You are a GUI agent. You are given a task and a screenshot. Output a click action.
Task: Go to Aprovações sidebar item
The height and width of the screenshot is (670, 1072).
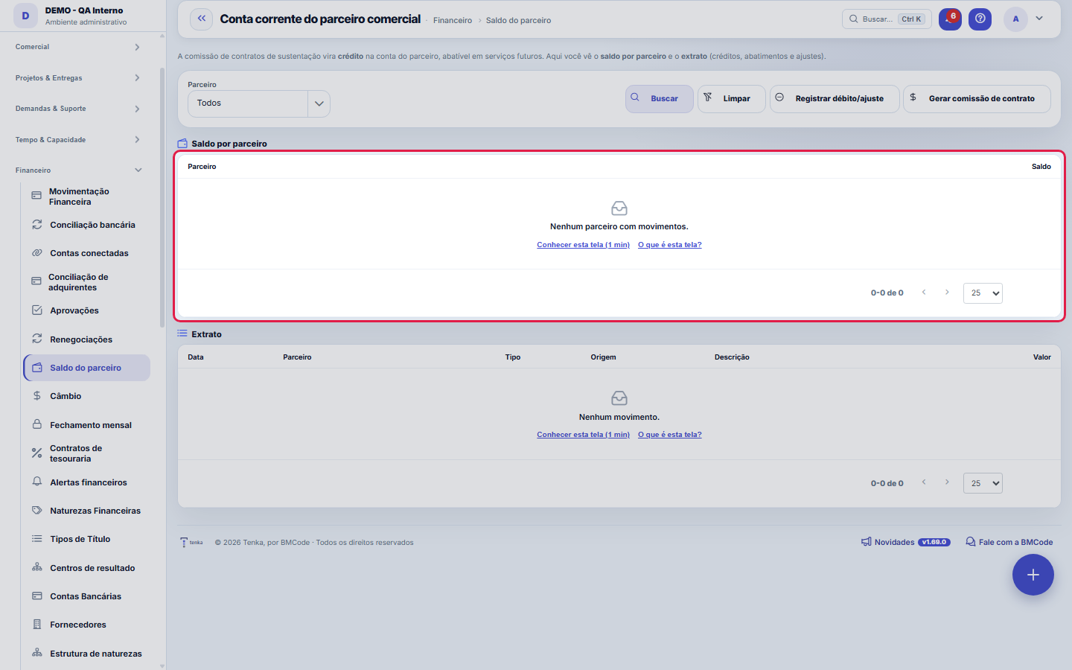point(86,310)
